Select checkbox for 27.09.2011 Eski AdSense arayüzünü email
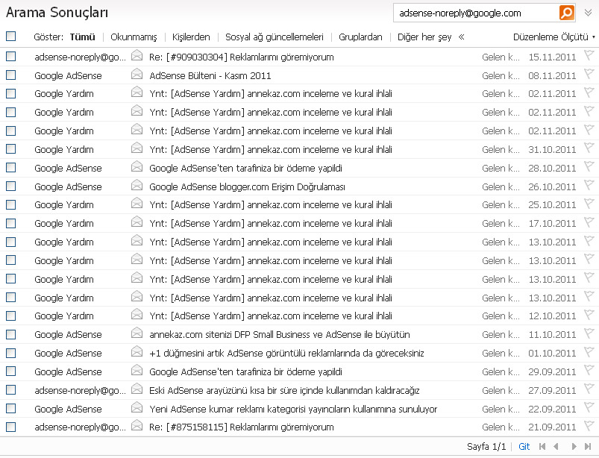The width and height of the screenshot is (599, 458). 10,390
